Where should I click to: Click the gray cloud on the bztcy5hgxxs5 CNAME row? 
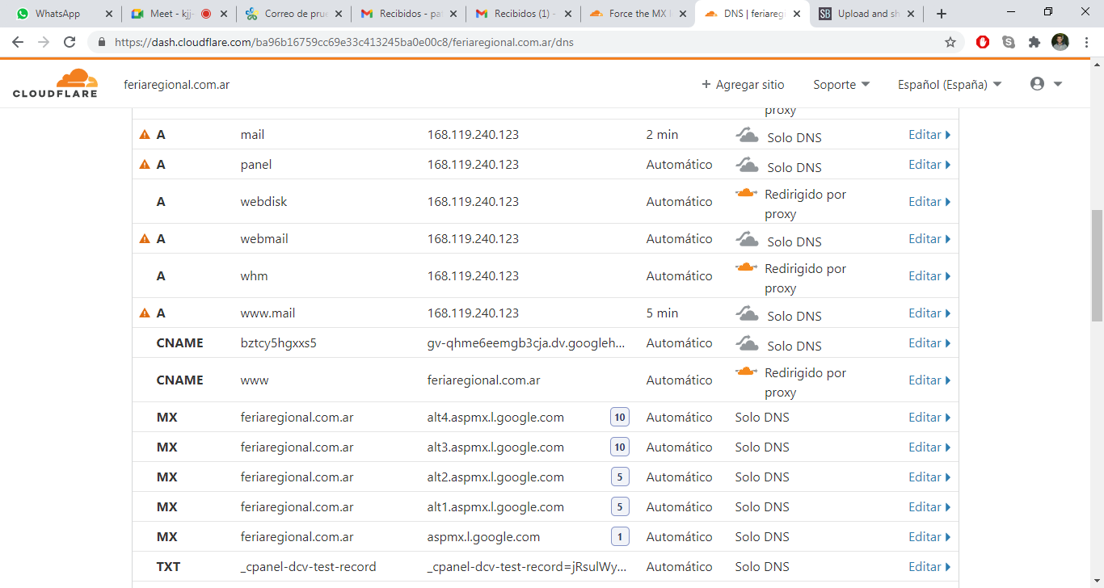point(747,343)
